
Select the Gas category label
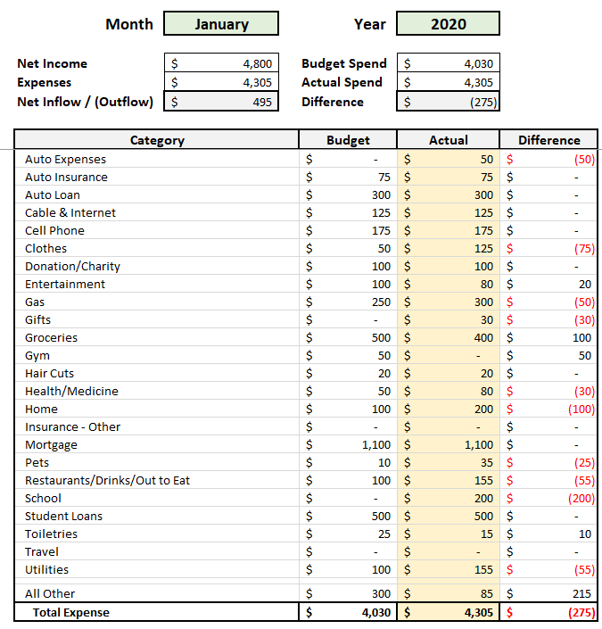click(35, 302)
